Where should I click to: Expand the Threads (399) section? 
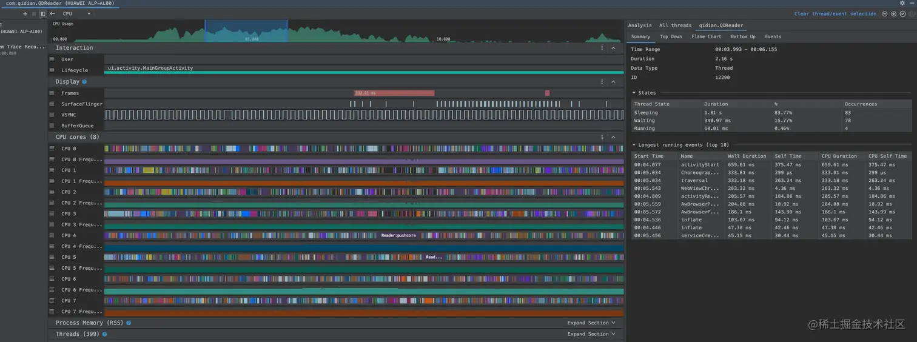pyautogui.click(x=591, y=334)
